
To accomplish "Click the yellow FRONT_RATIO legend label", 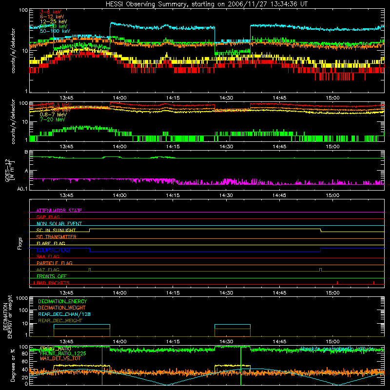I will 55,349.
